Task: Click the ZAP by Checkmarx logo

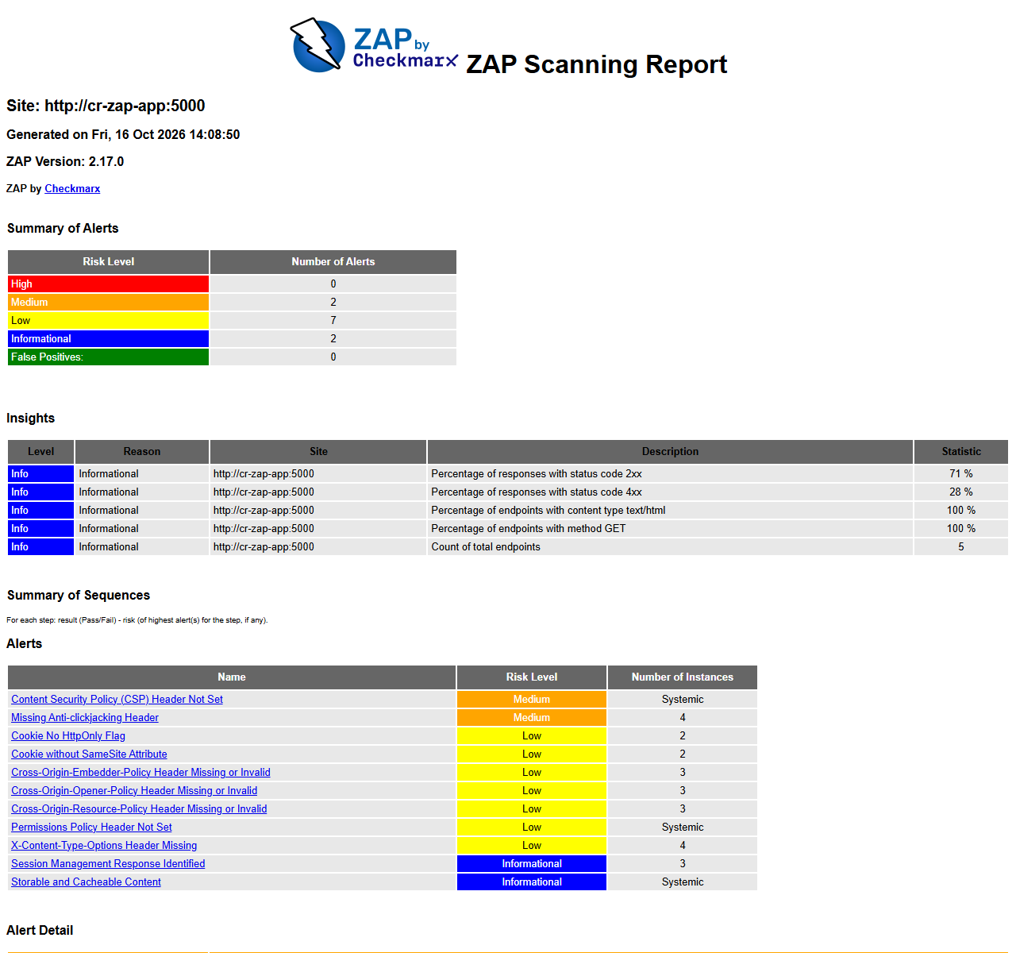Action: coord(374,45)
